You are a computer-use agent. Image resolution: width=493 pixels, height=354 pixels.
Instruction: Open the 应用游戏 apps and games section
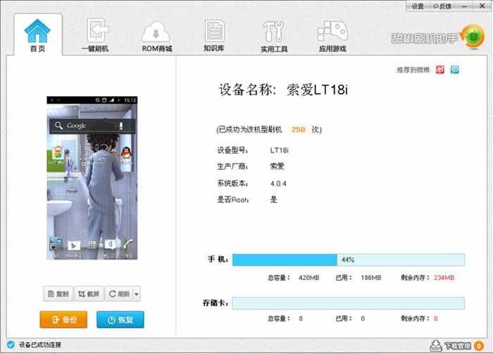tap(332, 36)
